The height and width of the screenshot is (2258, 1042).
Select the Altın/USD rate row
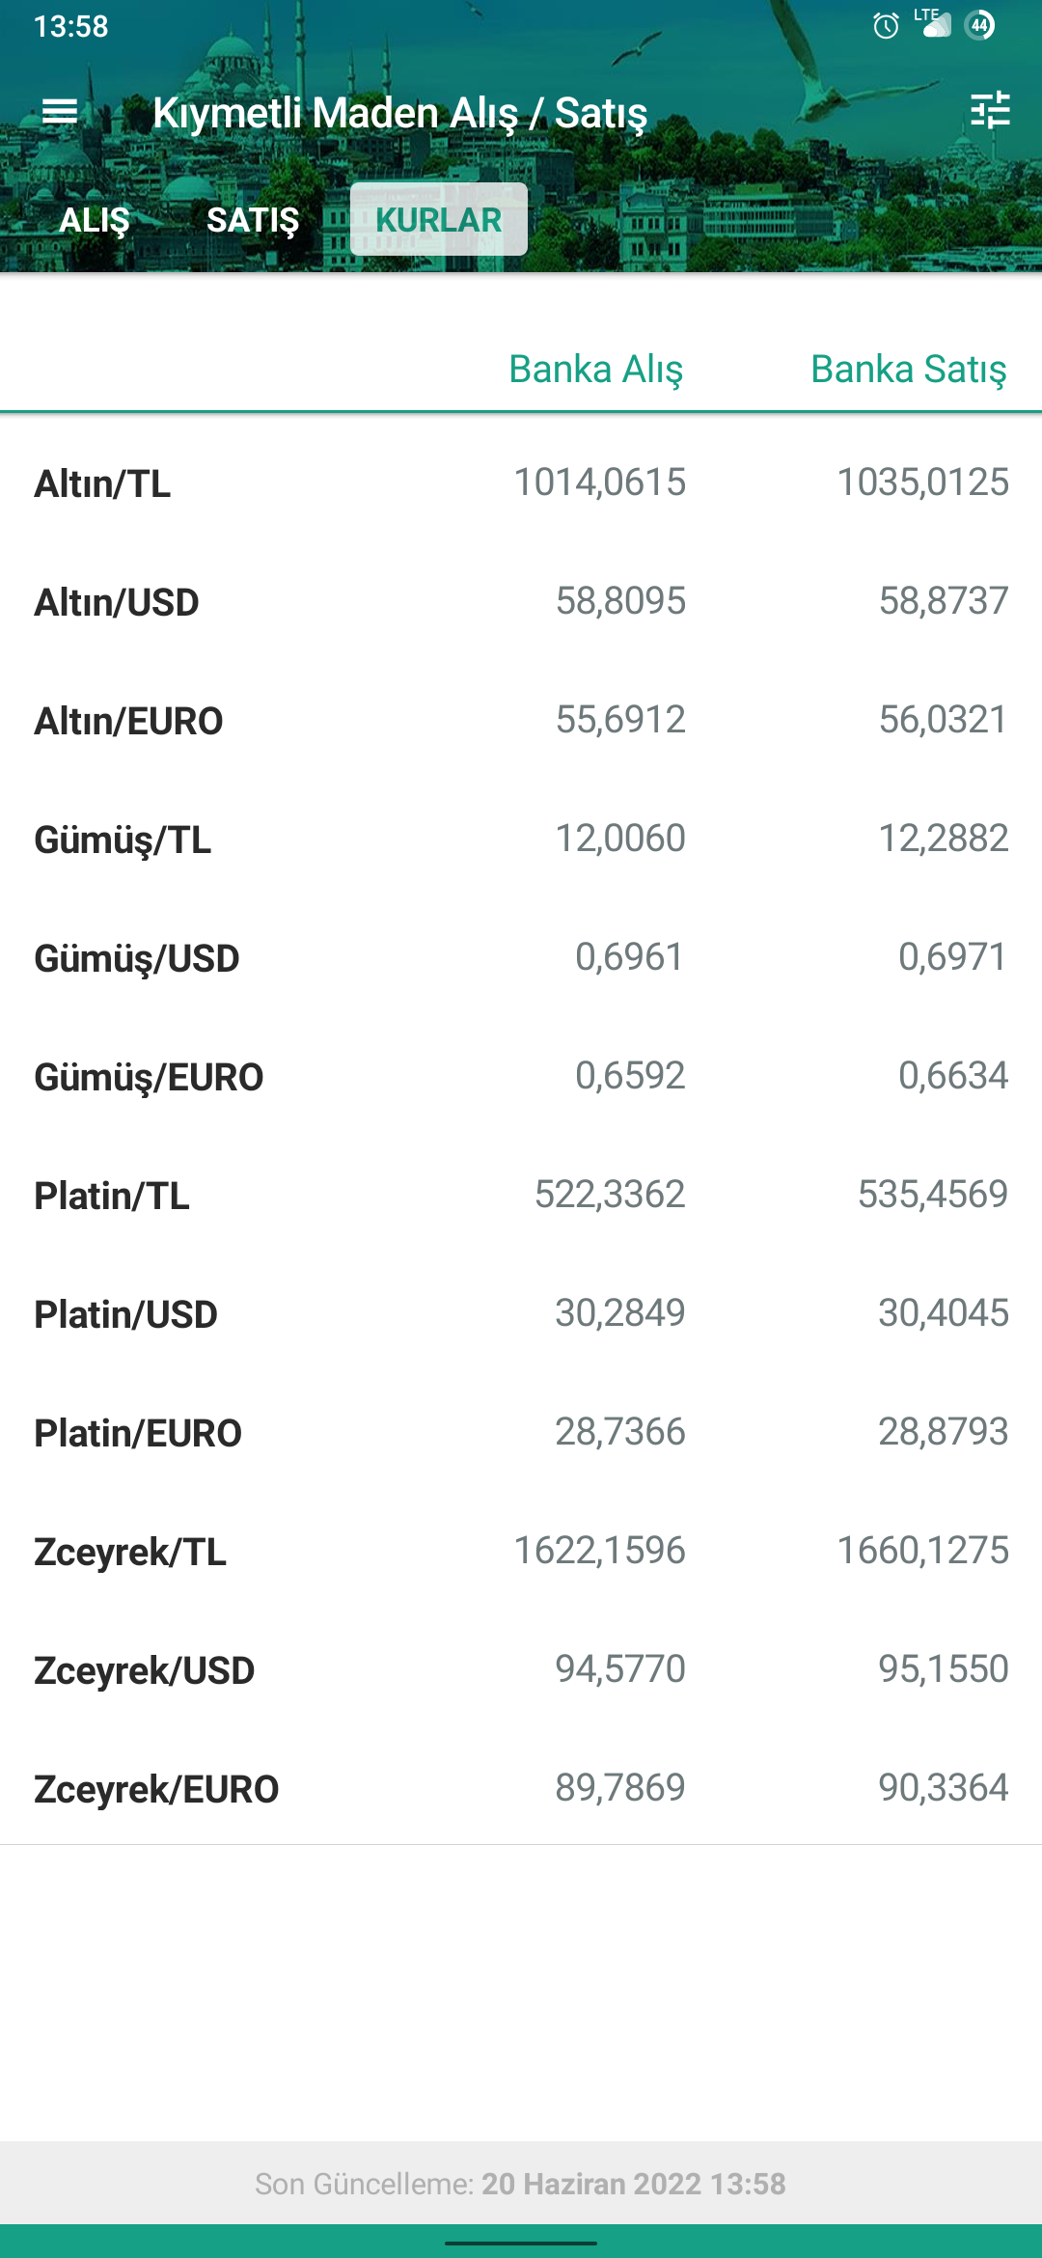tap(521, 601)
